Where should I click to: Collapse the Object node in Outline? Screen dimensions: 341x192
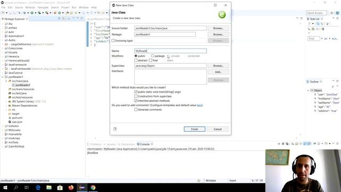[308, 90]
